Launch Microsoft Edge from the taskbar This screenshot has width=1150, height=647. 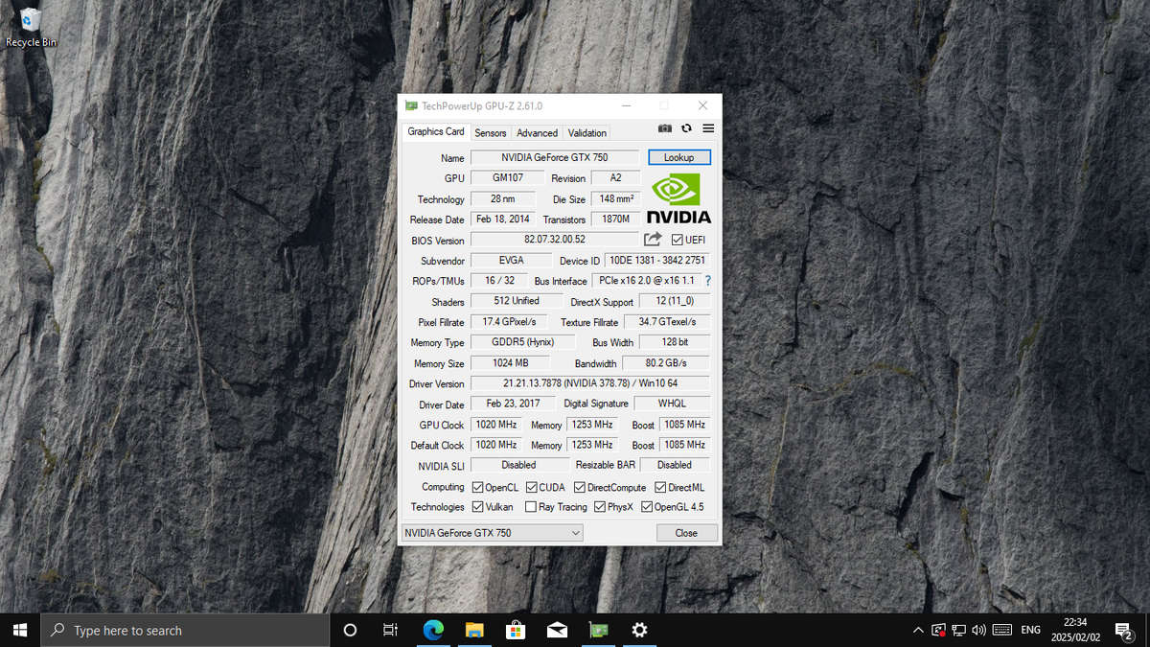tap(433, 630)
